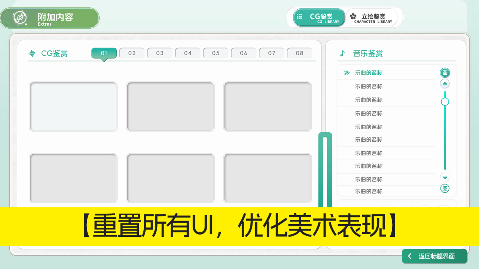Jump to bottom of music list
This screenshot has height=269, width=479.
click(445, 188)
